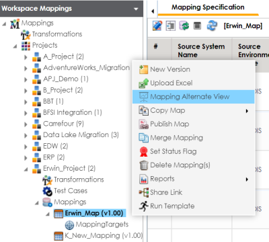The width and height of the screenshot is (269, 242).
Task: Switch to the Mapping Specification tab
Action: pos(208,8)
